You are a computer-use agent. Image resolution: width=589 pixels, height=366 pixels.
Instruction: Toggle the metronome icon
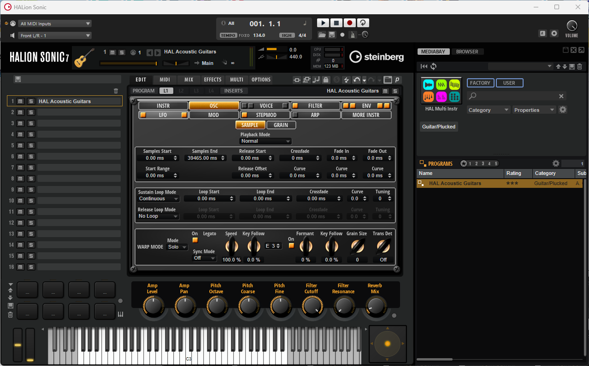pyautogui.click(x=353, y=35)
